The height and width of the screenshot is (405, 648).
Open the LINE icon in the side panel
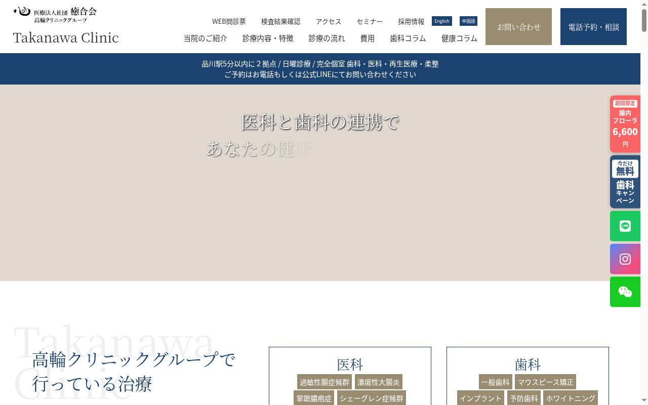click(625, 226)
